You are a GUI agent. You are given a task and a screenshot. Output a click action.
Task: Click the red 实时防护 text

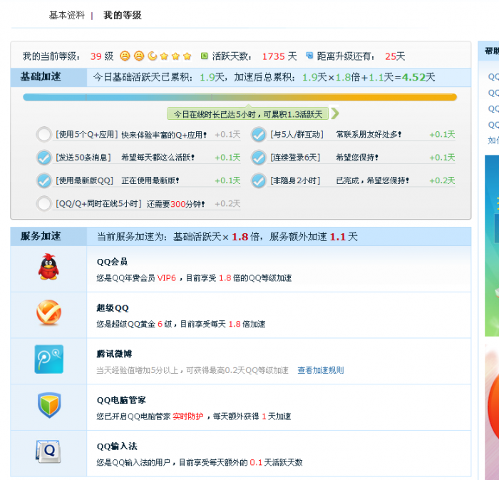(x=187, y=417)
